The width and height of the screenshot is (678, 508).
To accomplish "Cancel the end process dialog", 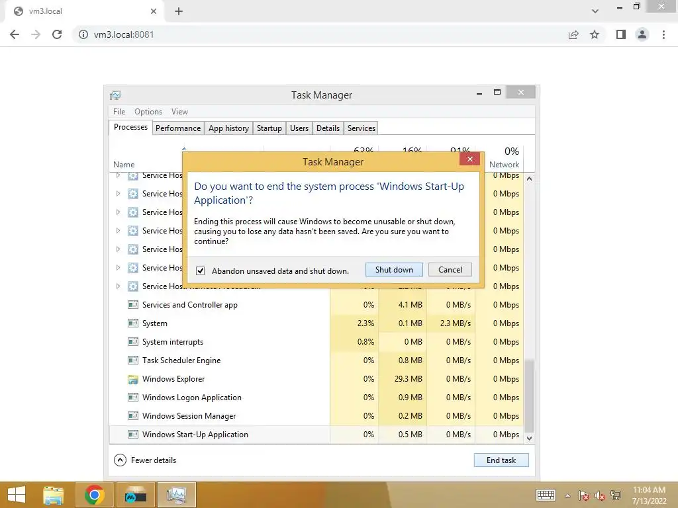I will (450, 270).
